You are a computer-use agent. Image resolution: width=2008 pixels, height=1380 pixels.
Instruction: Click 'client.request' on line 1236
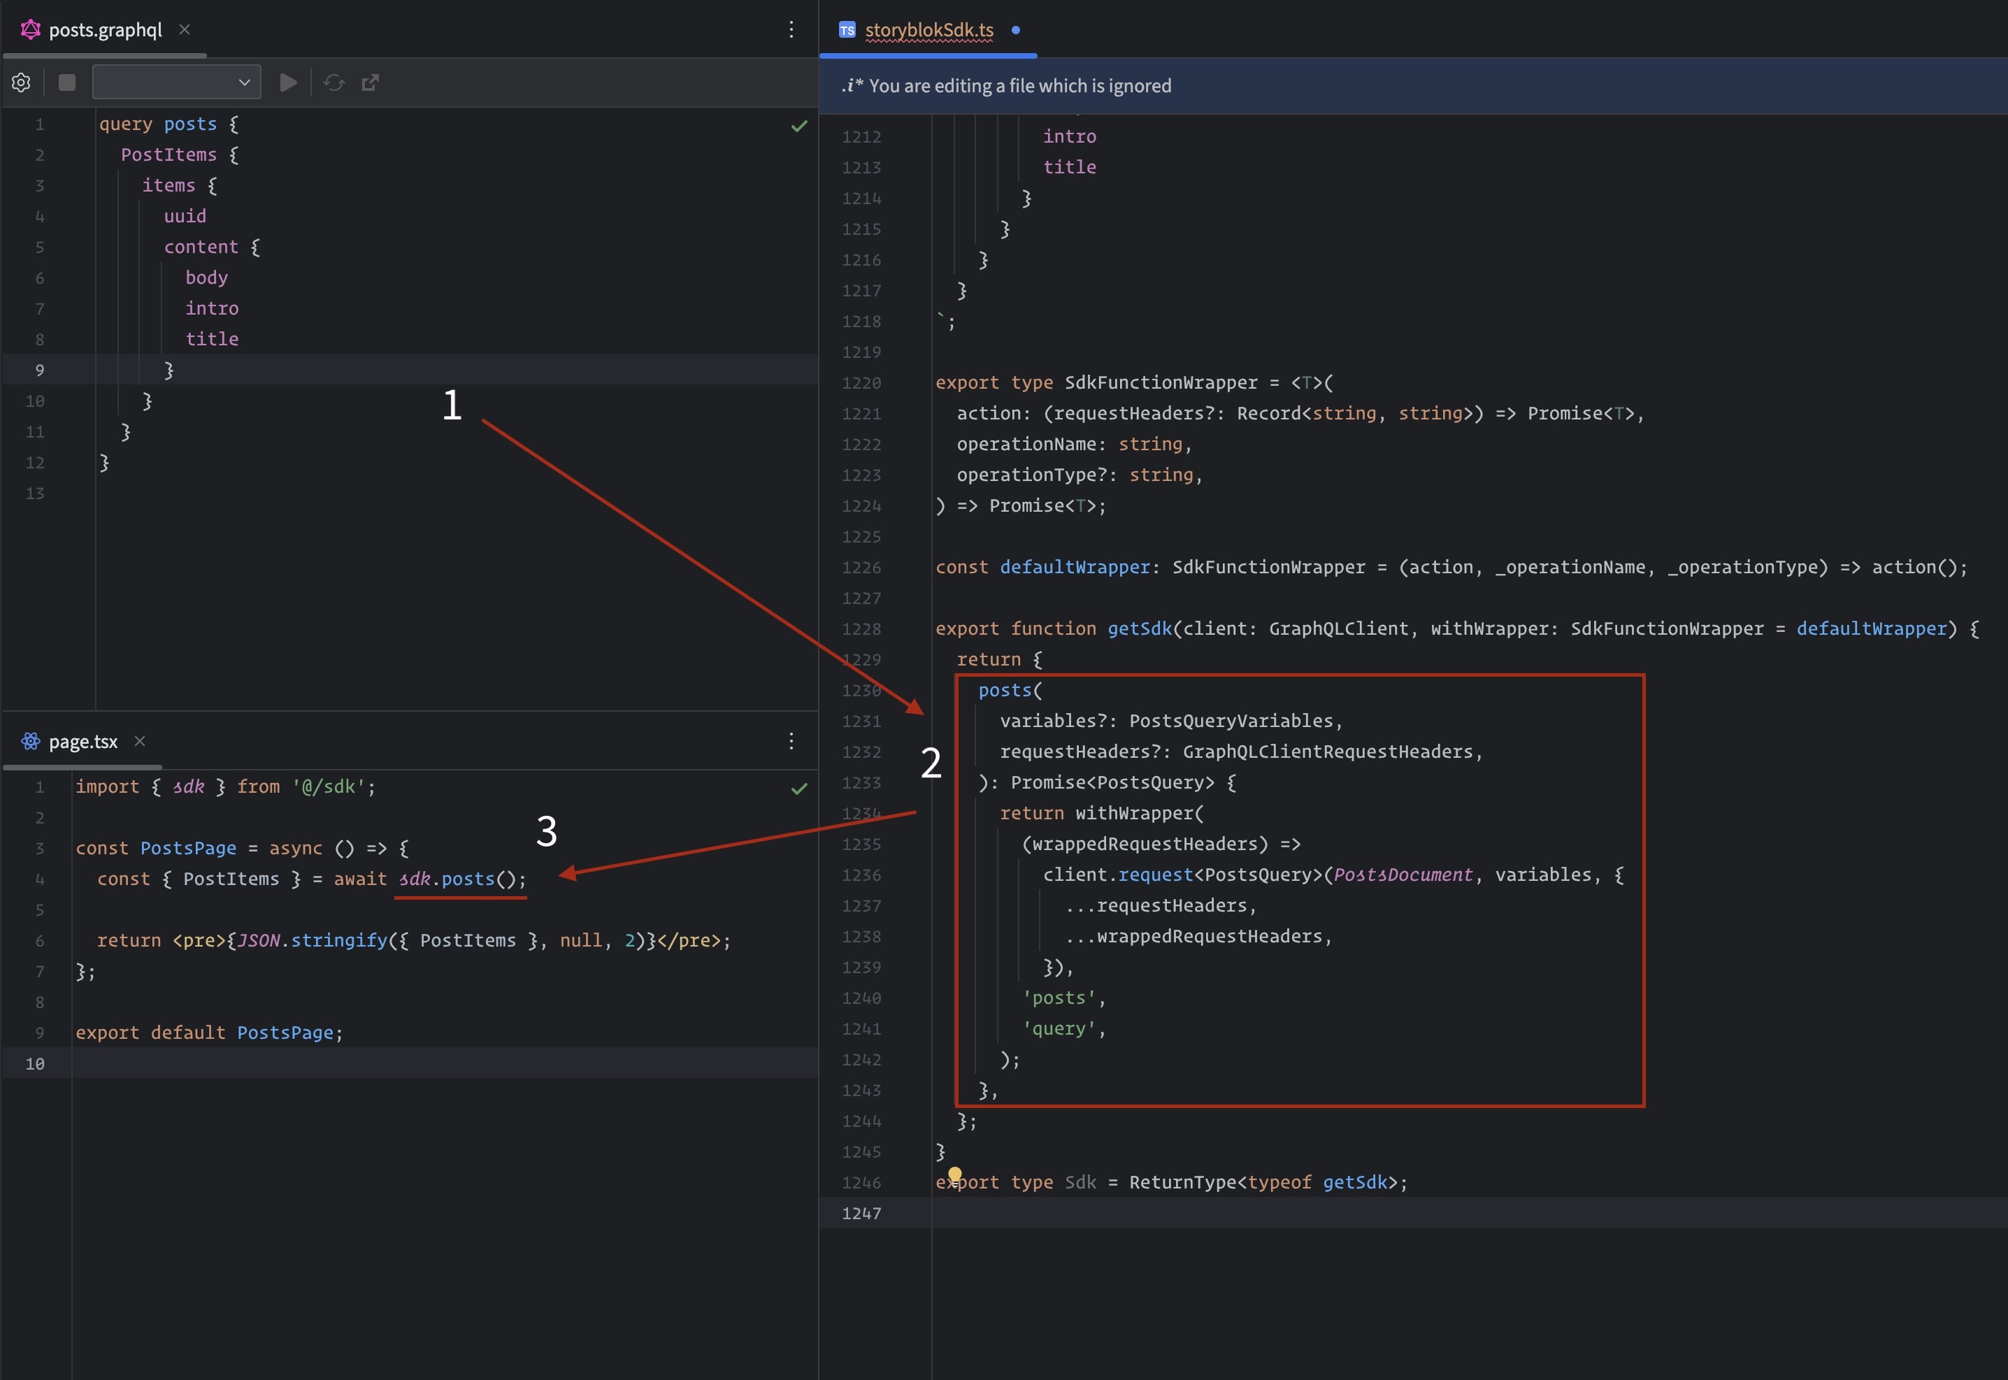[x=1117, y=875]
